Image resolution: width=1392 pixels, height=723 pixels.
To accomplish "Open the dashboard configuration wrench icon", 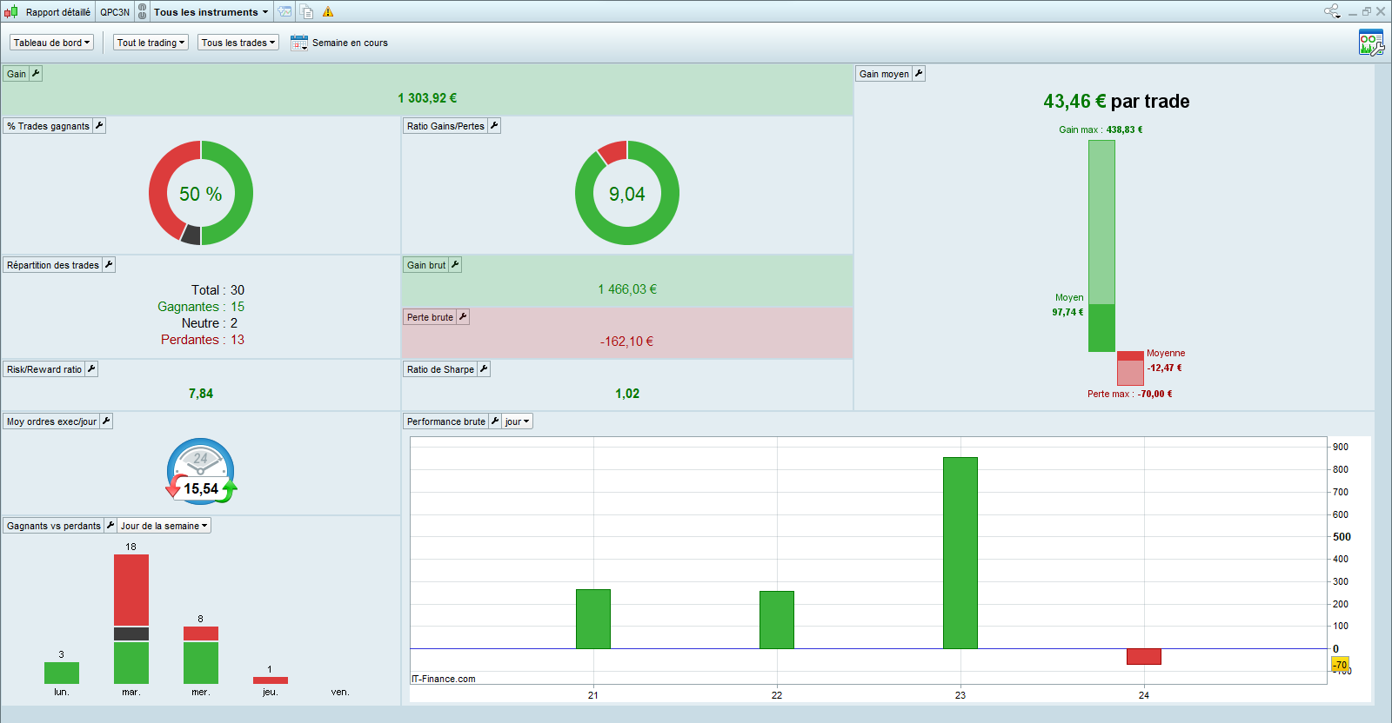I will (1370, 43).
